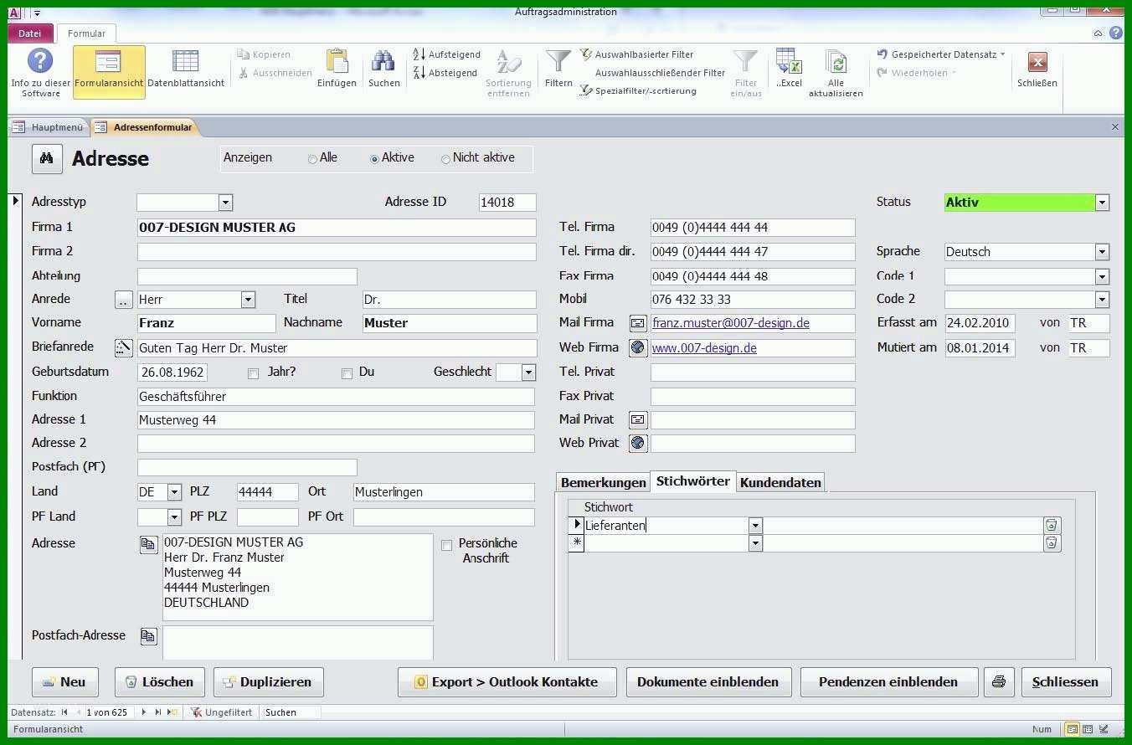The height and width of the screenshot is (745, 1132).
Task: Click binoculars search button beside Adresse heading
Action: coord(47,158)
